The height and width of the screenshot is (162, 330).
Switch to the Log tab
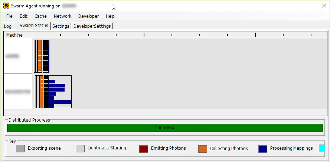[x=8, y=26]
